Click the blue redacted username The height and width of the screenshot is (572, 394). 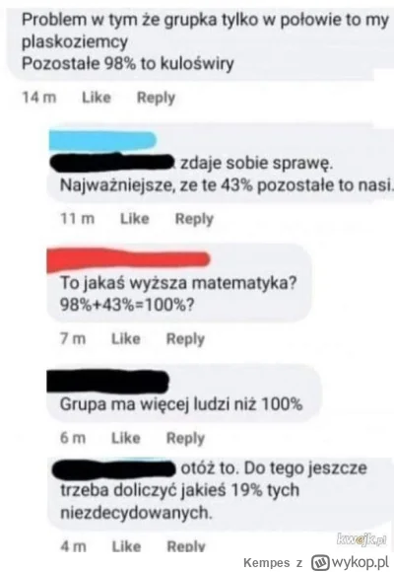click(102, 140)
